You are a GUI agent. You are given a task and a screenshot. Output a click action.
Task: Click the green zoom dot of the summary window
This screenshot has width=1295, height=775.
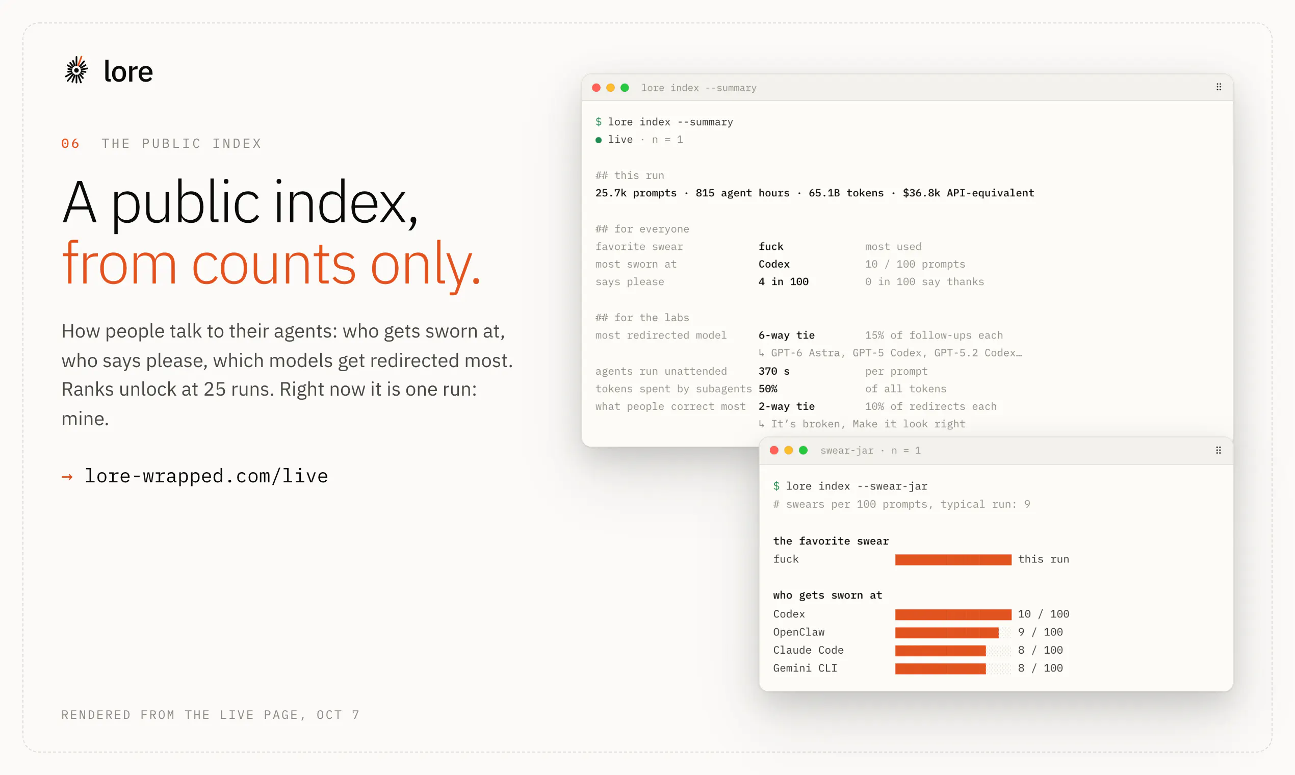(x=625, y=88)
